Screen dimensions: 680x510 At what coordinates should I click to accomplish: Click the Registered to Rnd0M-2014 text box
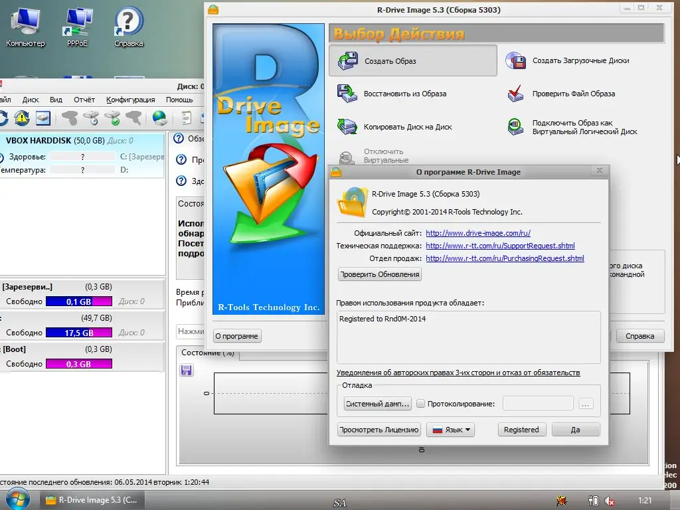(468, 337)
